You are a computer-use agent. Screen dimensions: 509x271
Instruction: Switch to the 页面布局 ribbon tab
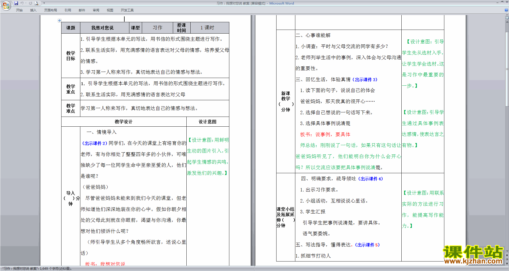coord(51,10)
